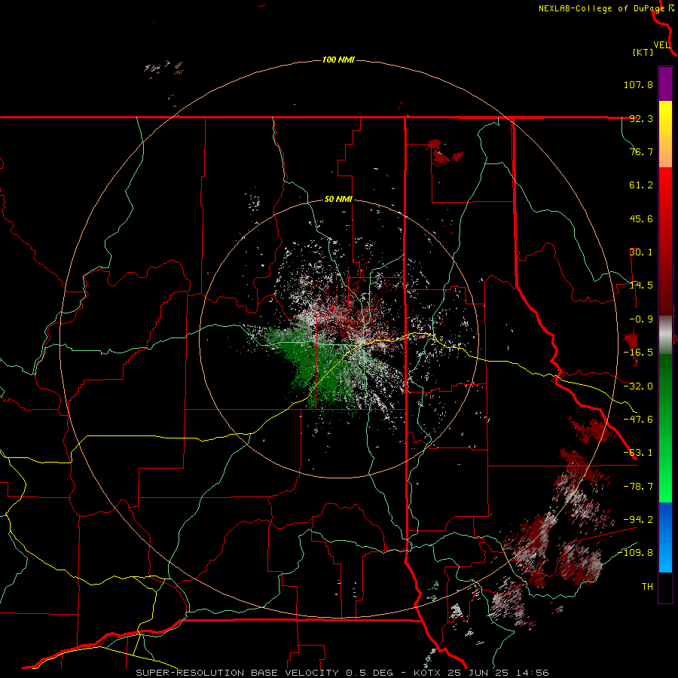Click the 50 NMI range ring label
This screenshot has width=678, height=678.
[338, 200]
